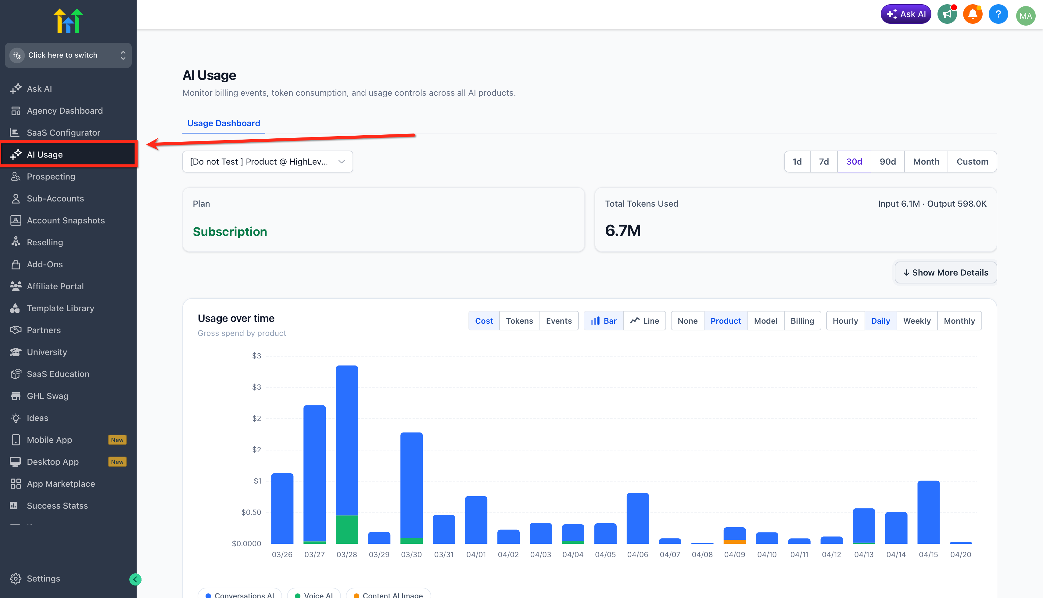Click the Prospecting sidebar icon
Screen dimensions: 1043x598
click(16, 176)
